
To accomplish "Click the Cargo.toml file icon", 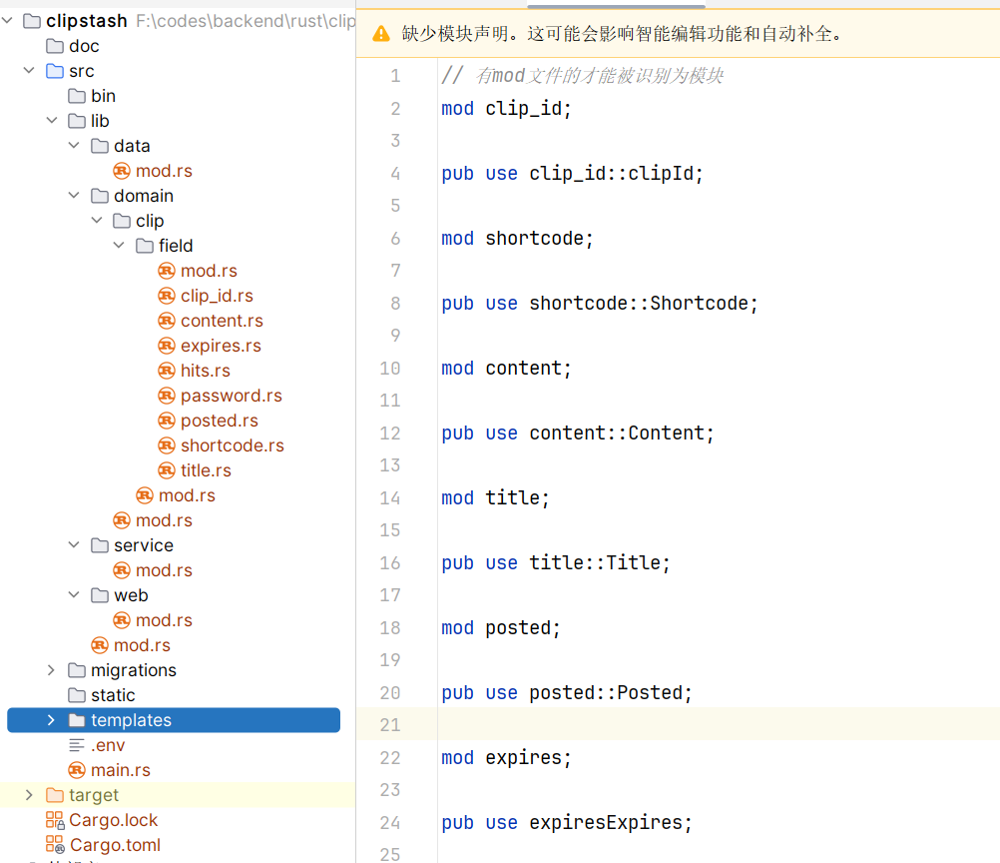I will (55, 845).
